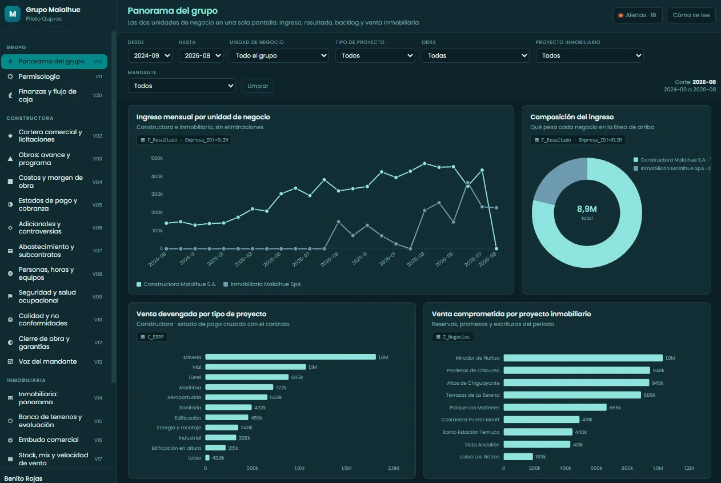Toggle Inmobiliaria Malalhue SpA line chart legend

(x=262, y=284)
